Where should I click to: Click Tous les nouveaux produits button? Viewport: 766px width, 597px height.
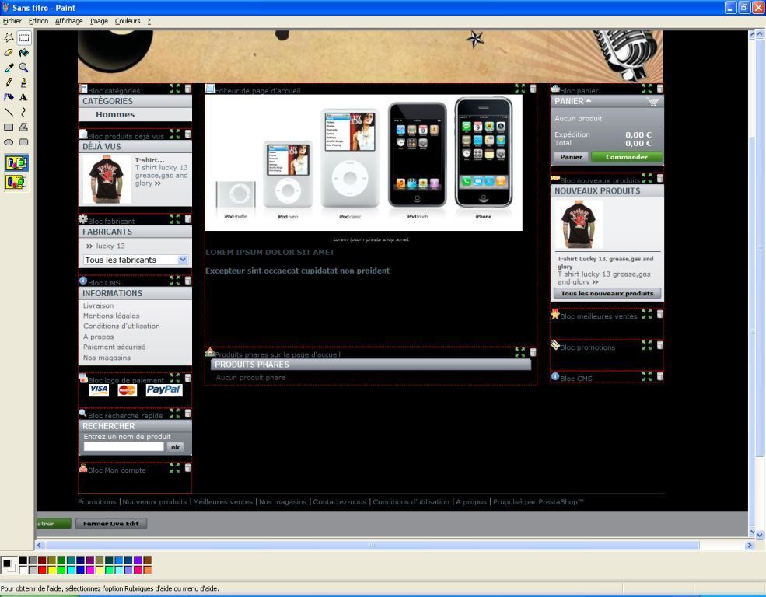pyautogui.click(x=607, y=293)
